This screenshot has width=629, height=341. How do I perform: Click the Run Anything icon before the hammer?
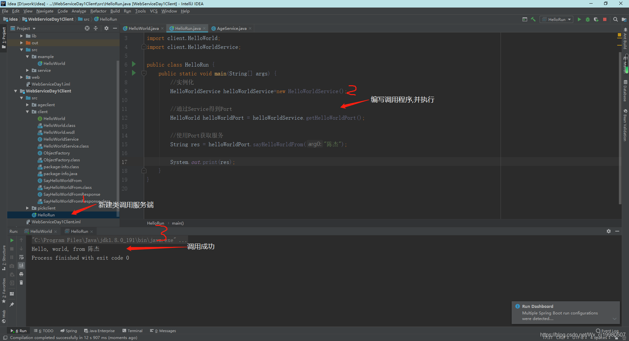tap(525, 19)
